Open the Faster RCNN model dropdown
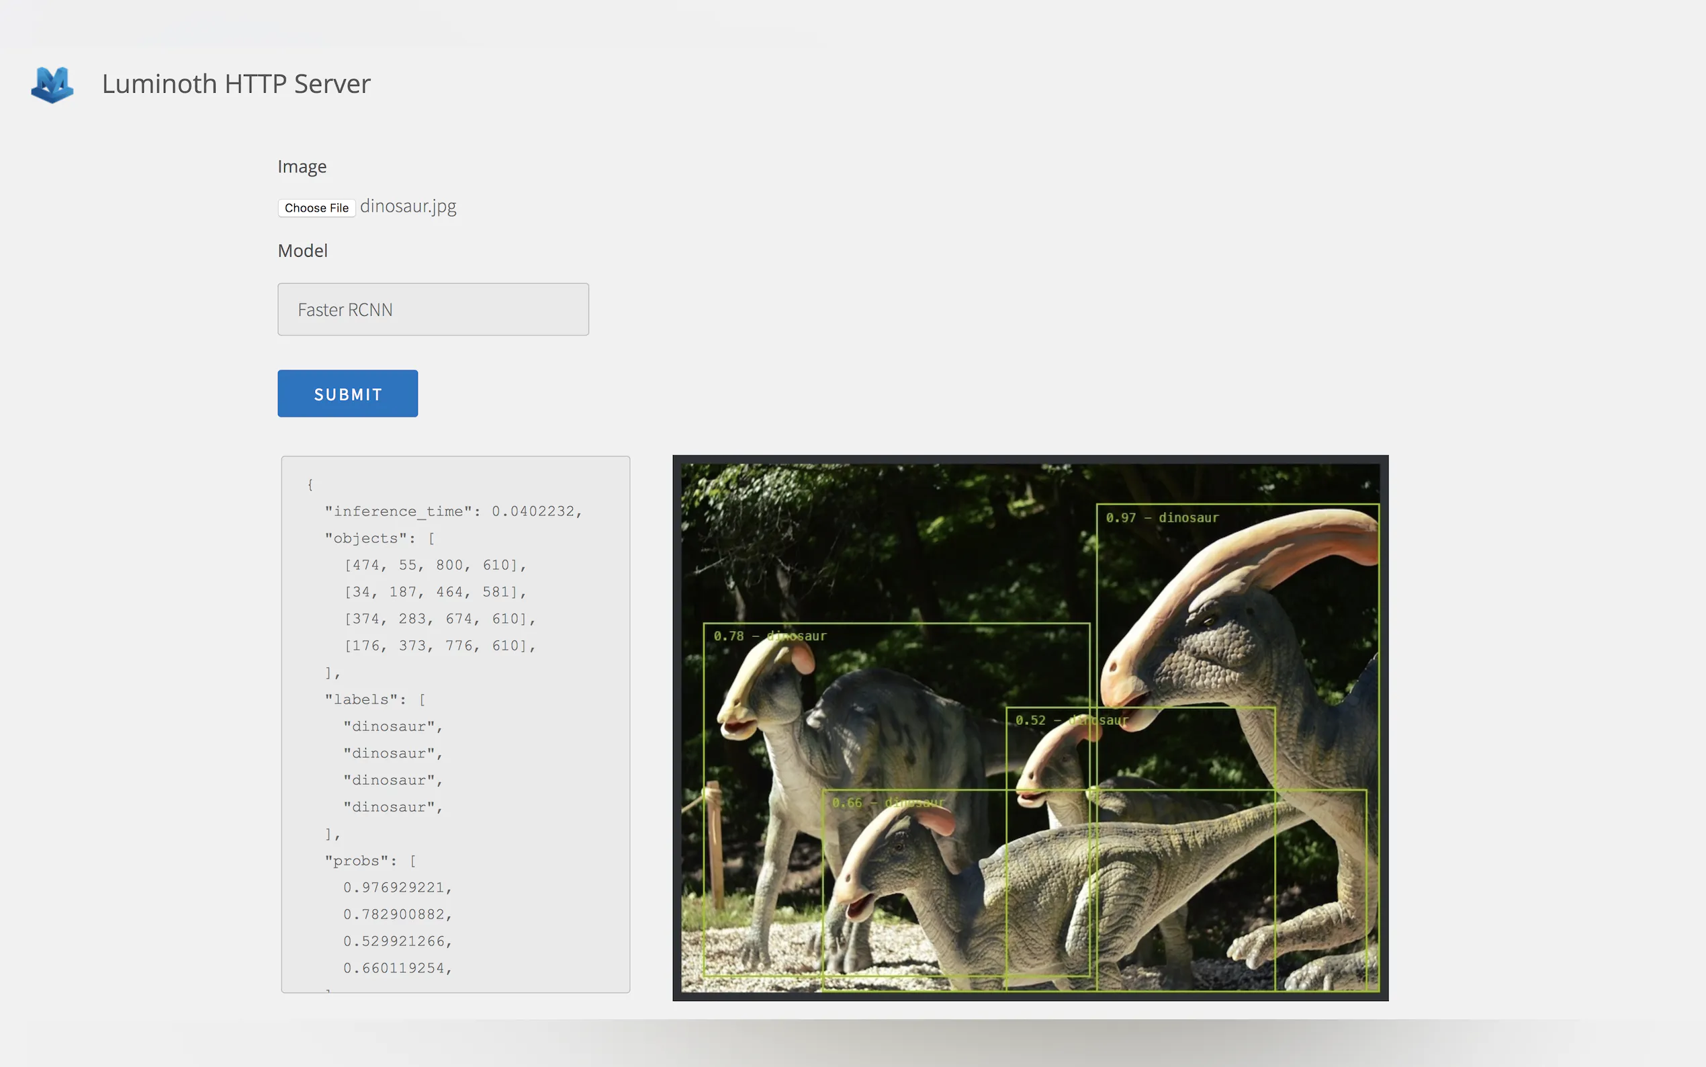The width and height of the screenshot is (1706, 1067). pos(433,309)
